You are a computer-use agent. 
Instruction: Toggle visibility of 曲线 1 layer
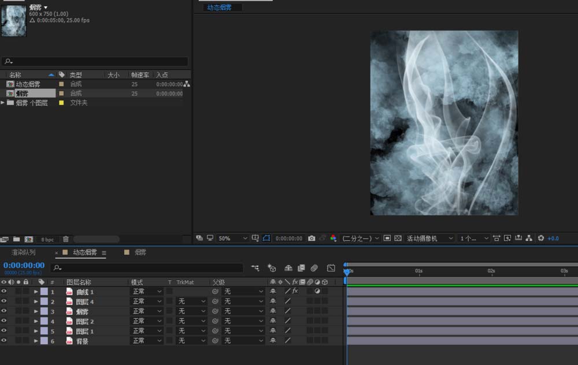4,292
